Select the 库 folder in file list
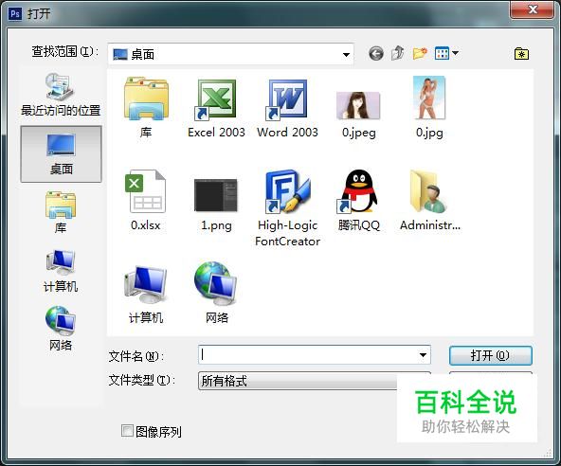 146,108
